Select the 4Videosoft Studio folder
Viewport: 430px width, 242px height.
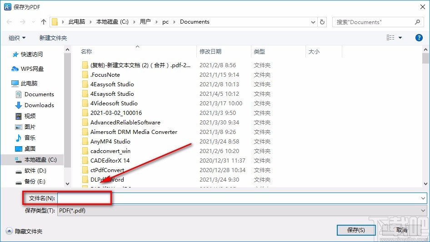point(110,104)
